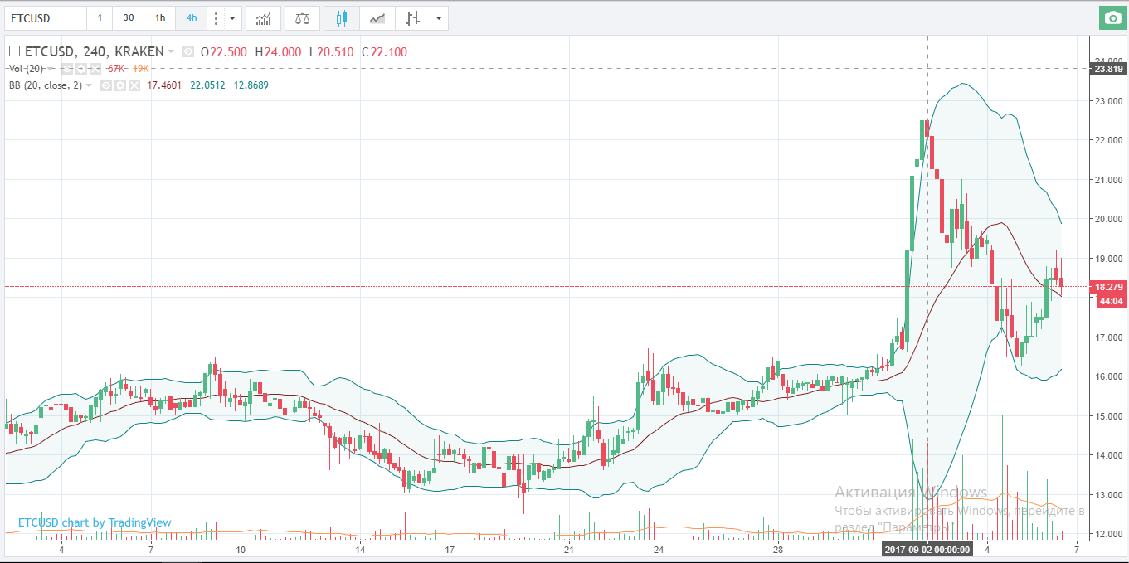Switch to the 30 minute interval

click(128, 17)
